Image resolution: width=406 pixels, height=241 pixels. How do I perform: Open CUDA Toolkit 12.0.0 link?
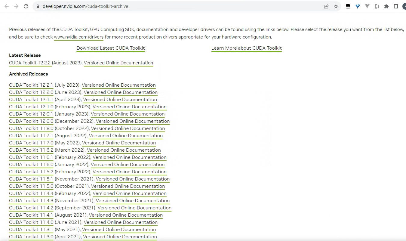(31, 121)
